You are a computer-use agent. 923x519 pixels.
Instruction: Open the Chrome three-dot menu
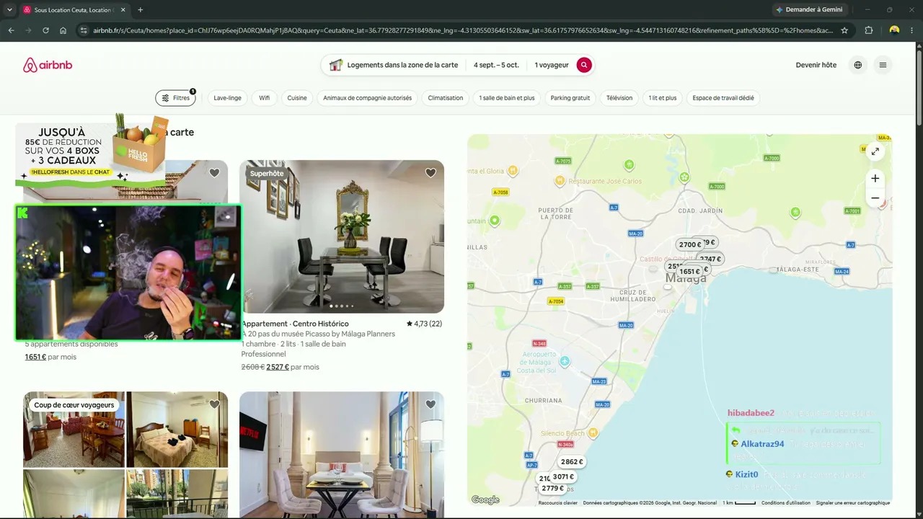pyautogui.click(x=913, y=30)
